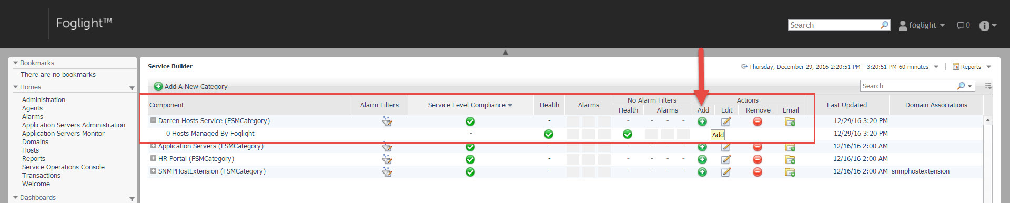Click the top header Search field
This screenshot has width=1010, height=203.
(x=834, y=25)
